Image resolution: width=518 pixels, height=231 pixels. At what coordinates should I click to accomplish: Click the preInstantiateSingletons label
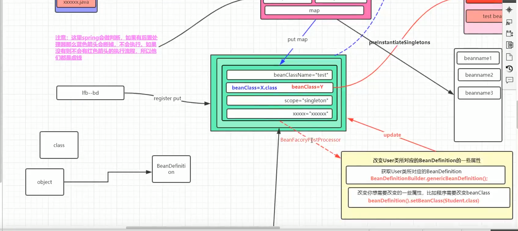tap(400, 42)
